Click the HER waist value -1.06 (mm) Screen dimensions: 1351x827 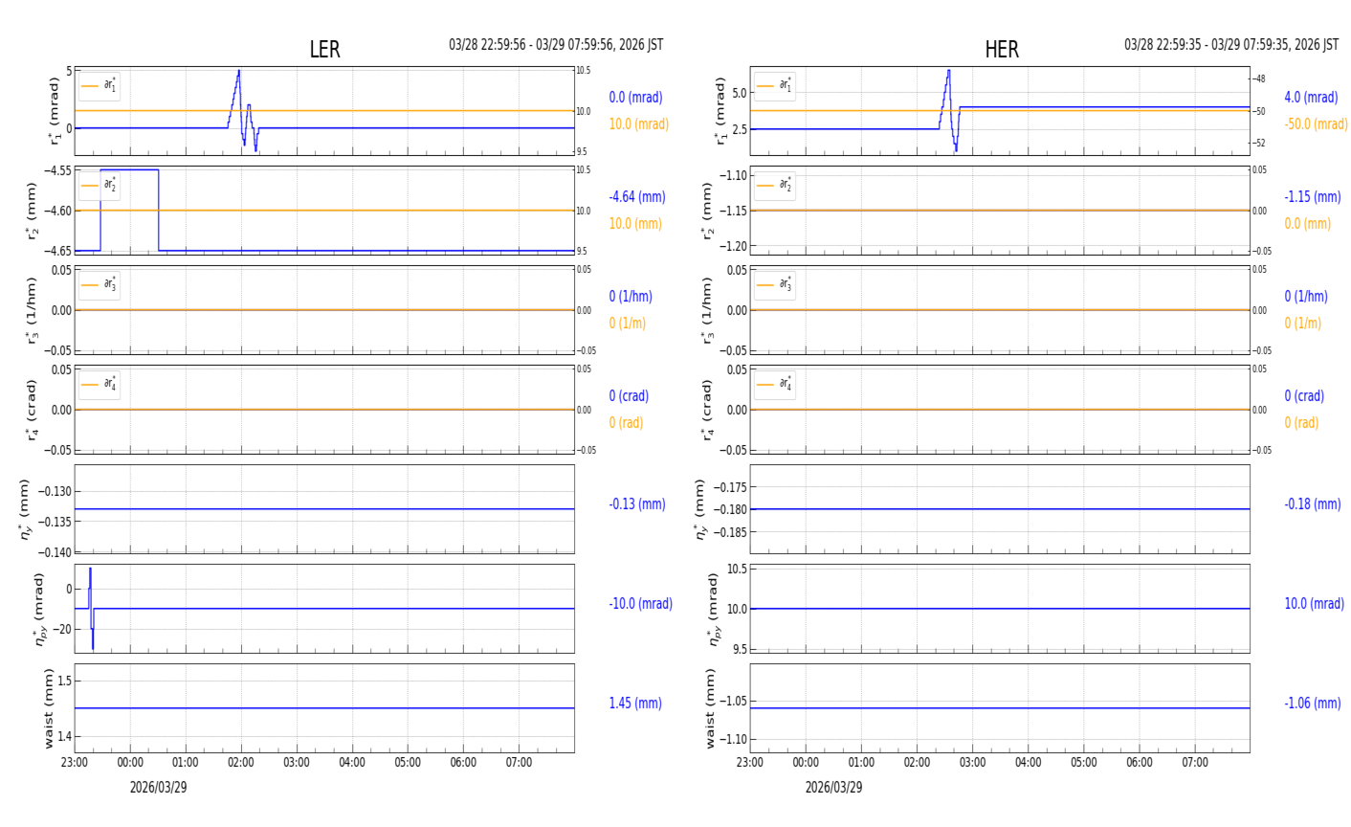coord(1312,704)
